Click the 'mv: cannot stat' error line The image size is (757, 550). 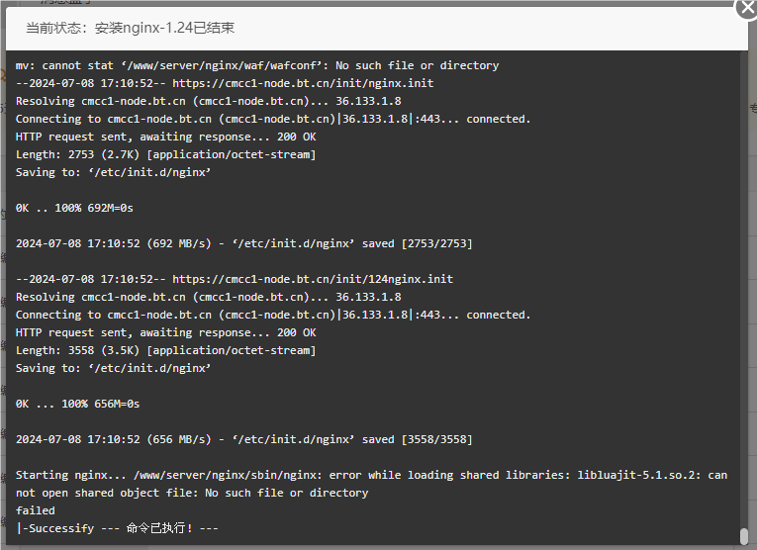coord(257,65)
